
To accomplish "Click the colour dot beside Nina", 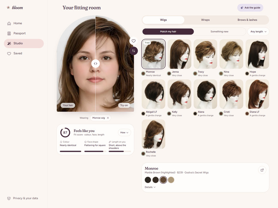I will tap(221, 74).
